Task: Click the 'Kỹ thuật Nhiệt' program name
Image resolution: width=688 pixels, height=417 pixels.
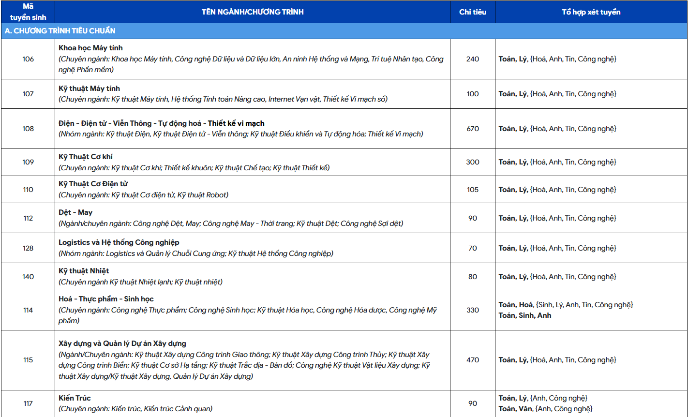Action: pyautogui.click(x=84, y=271)
